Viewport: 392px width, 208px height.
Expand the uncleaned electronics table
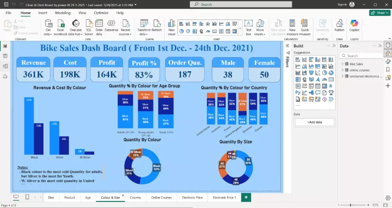pos(343,76)
